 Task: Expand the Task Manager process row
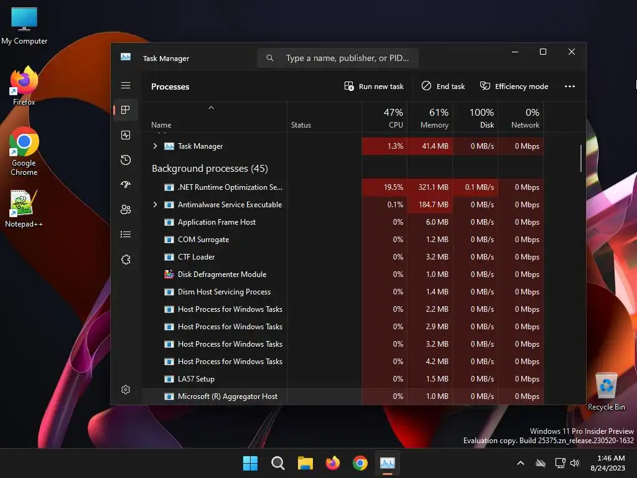coord(155,146)
